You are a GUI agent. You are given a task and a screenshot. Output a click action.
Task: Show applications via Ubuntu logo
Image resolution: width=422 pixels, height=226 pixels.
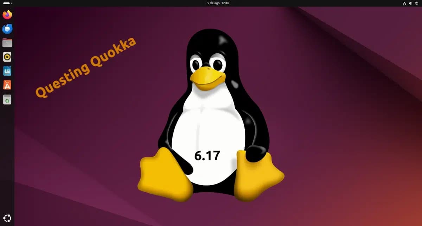7,218
